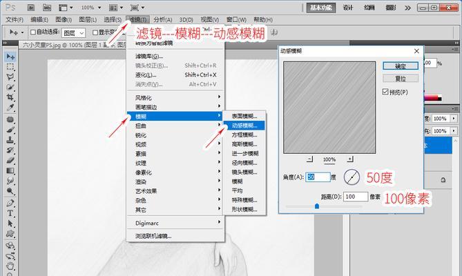Select the Gradient tool
Screen dimensions: 462x276
(x=10, y=171)
